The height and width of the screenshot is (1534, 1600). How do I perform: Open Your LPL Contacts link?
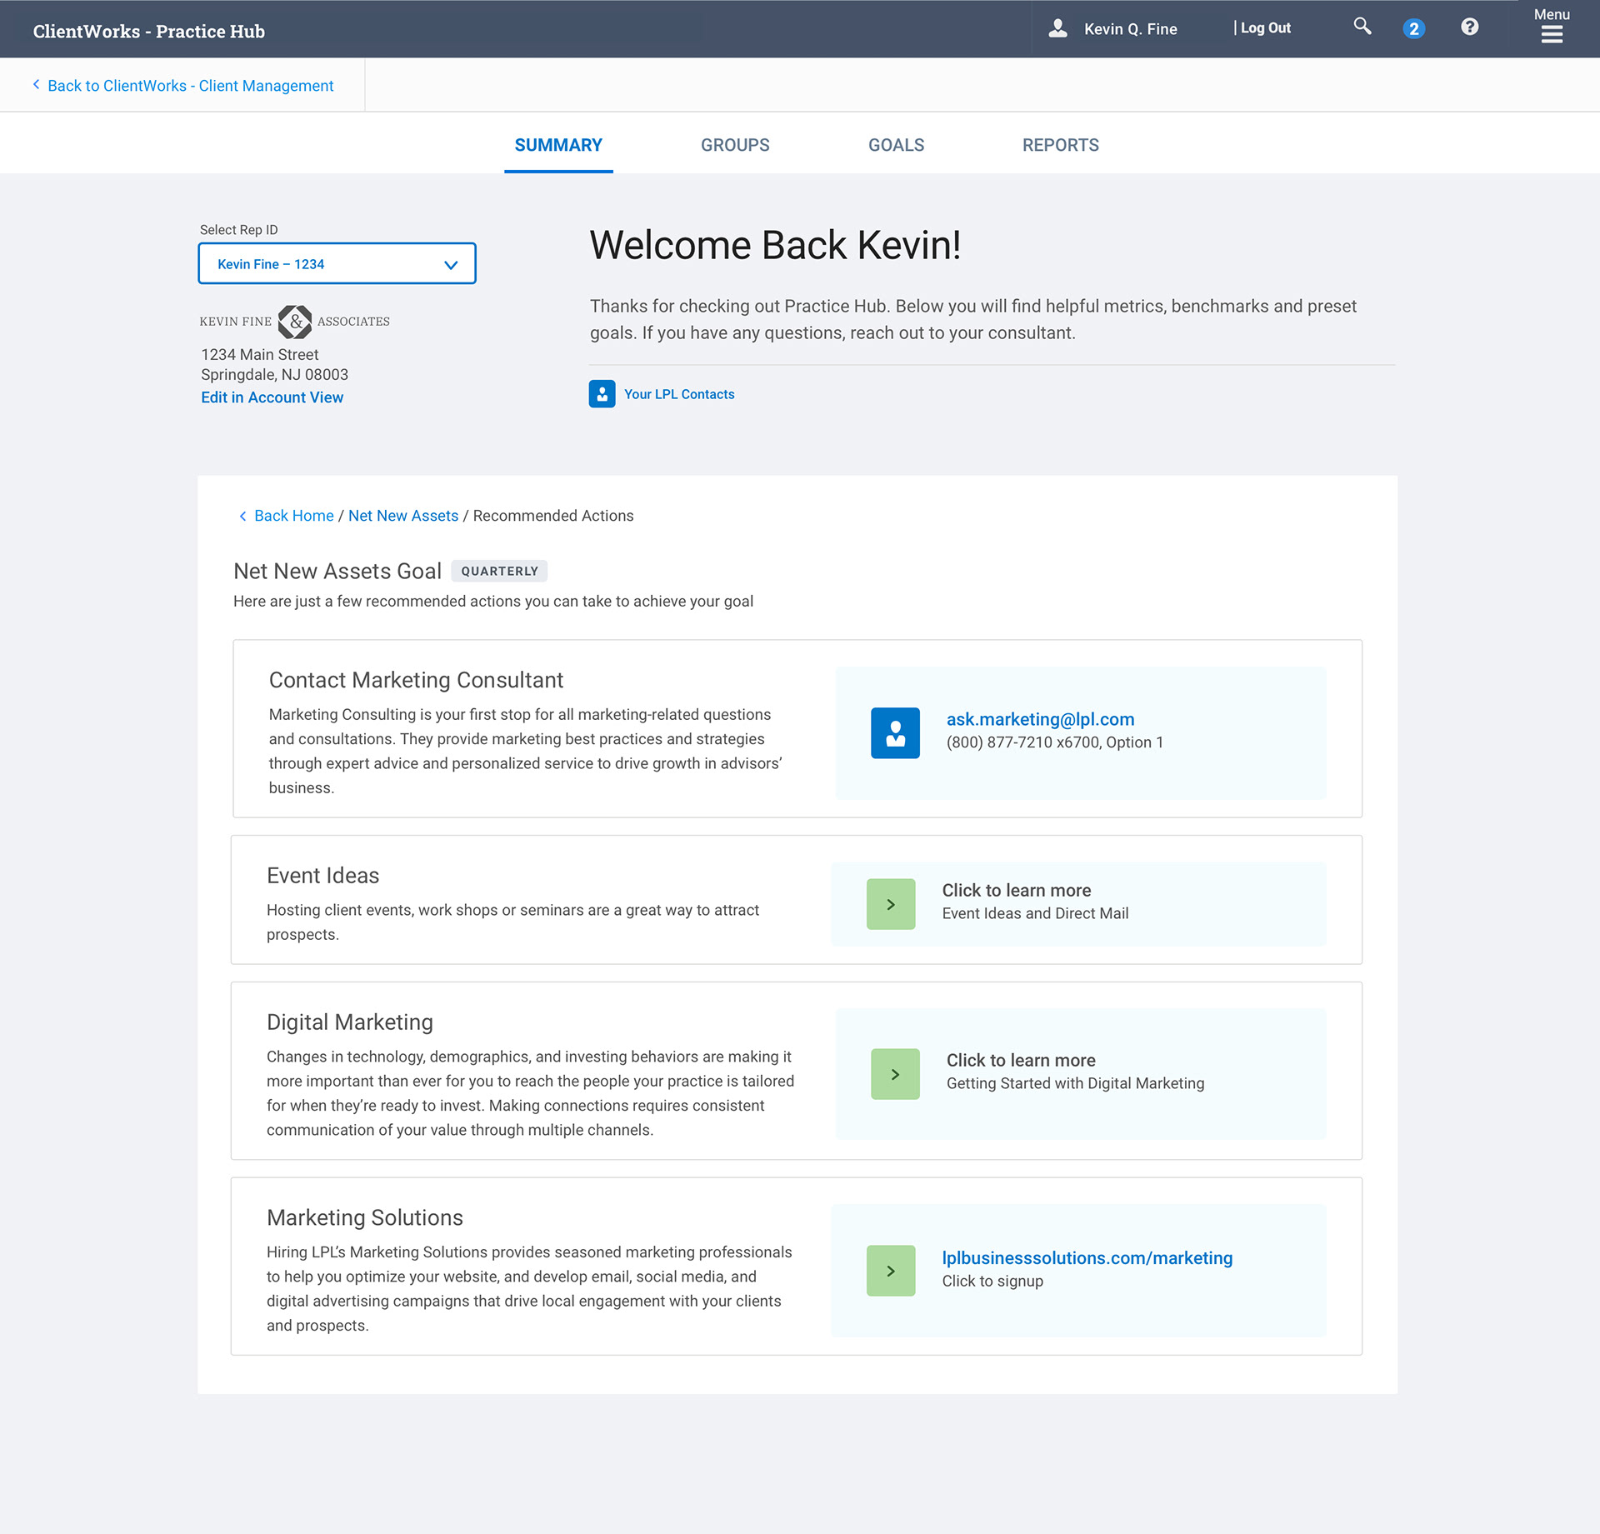coord(679,394)
